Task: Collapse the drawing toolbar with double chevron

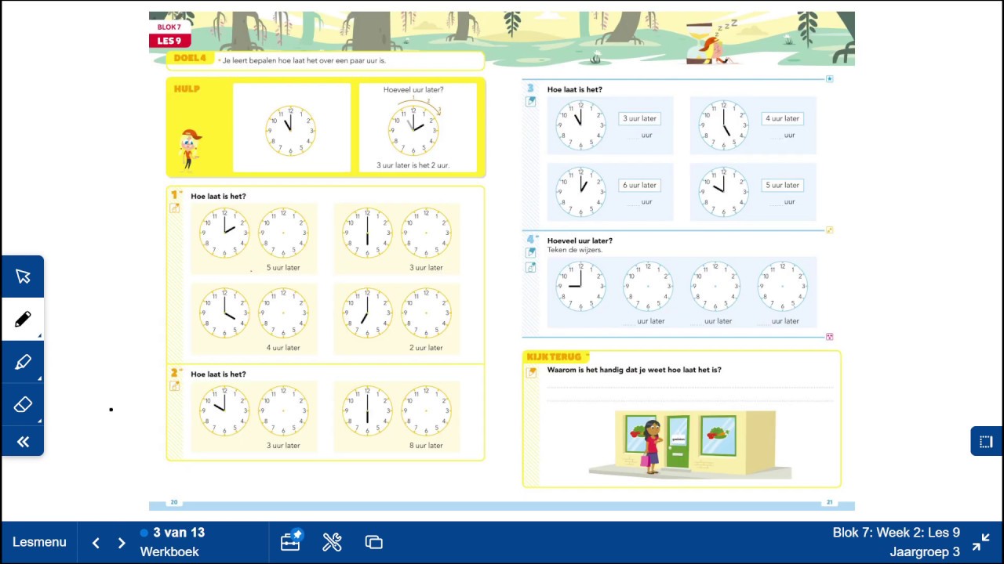Action: click(x=23, y=442)
